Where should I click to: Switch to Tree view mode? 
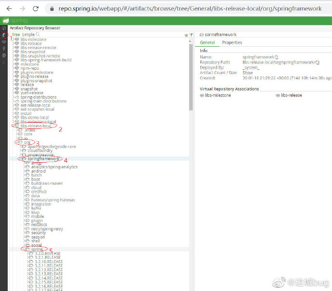click(x=16, y=35)
